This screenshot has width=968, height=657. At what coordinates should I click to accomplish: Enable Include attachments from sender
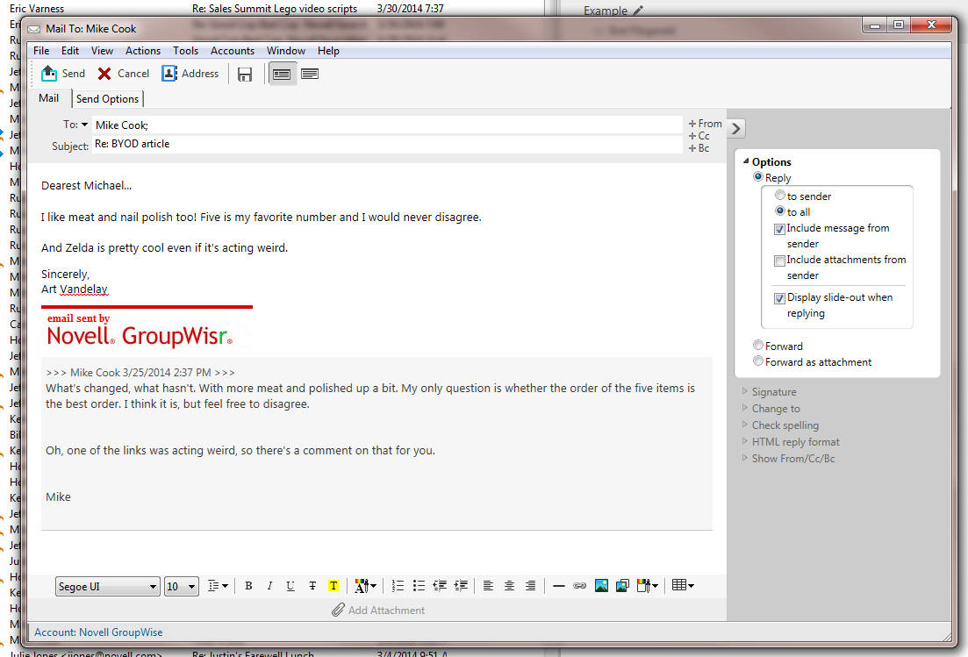pos(779,260)
